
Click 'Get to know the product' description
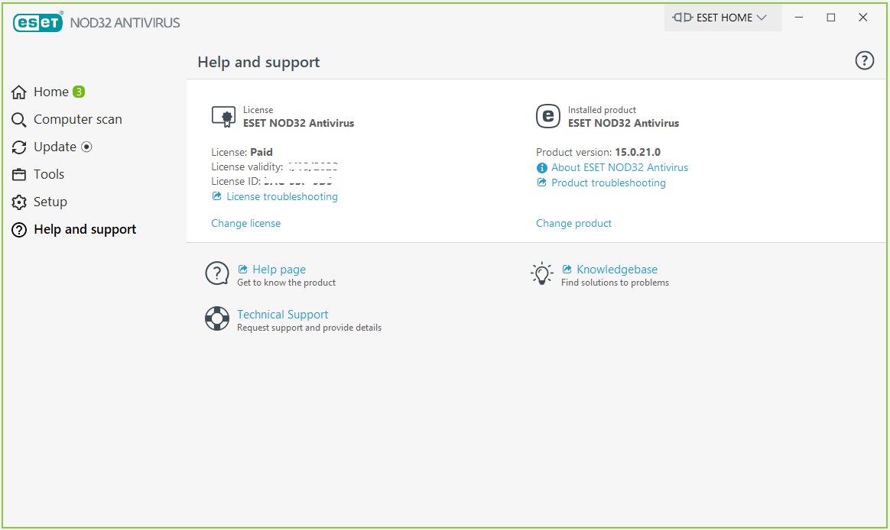(286, 283)
